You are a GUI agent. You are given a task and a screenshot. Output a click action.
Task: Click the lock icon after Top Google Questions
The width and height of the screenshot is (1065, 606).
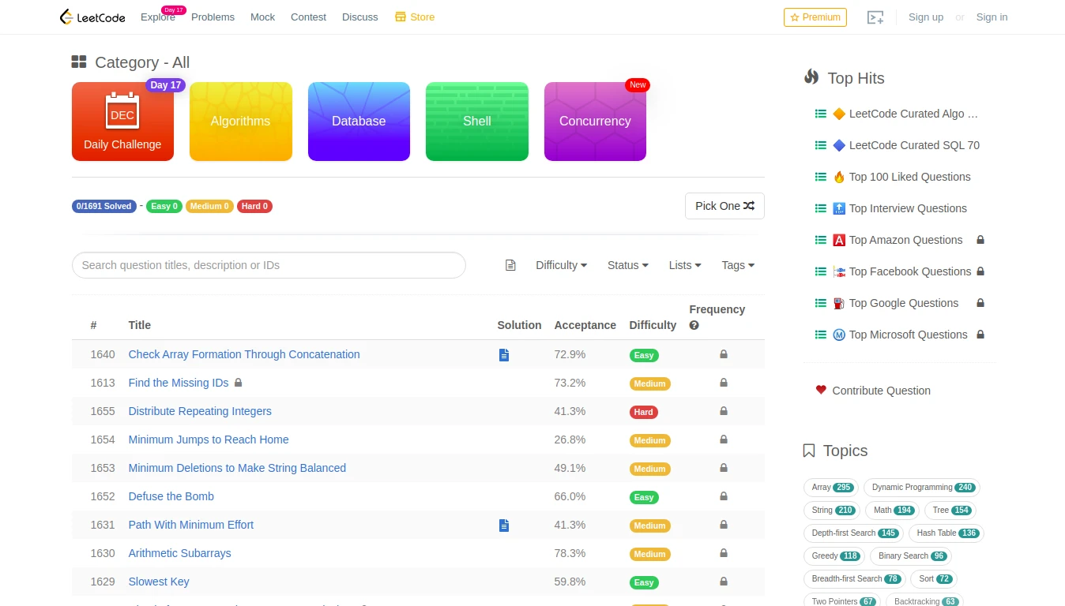tap(980, 303)
